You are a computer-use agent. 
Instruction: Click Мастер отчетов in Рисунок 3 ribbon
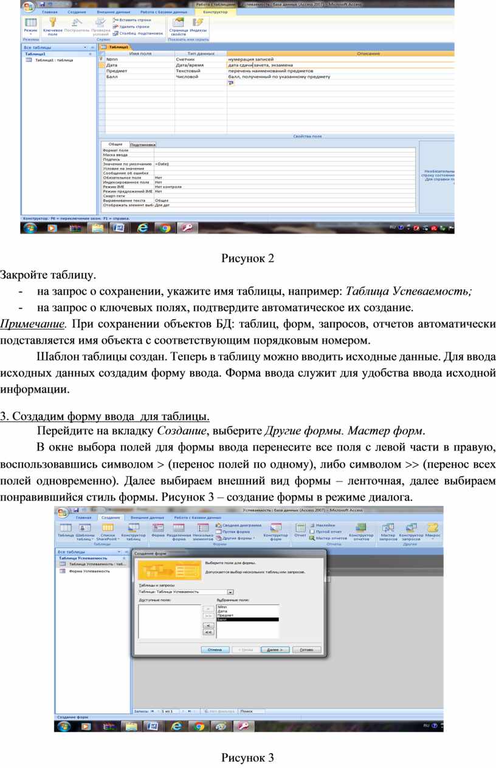tap(328, 538)
